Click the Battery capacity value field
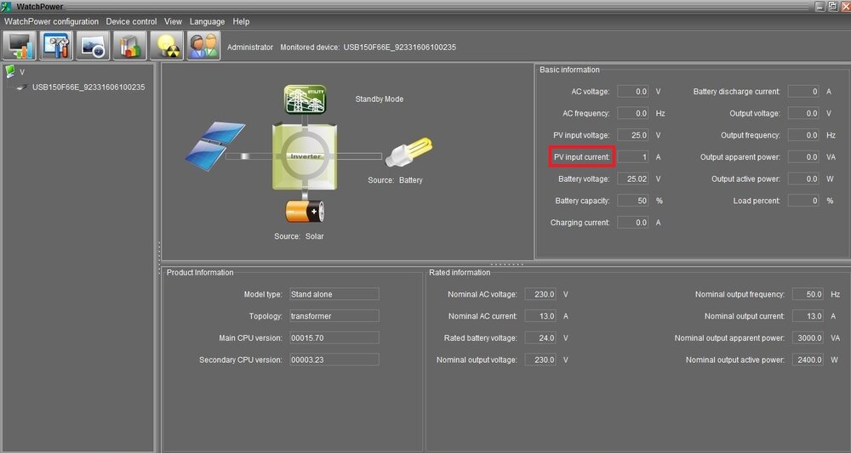This screenshot has height=453, width=851. point(632,201)
